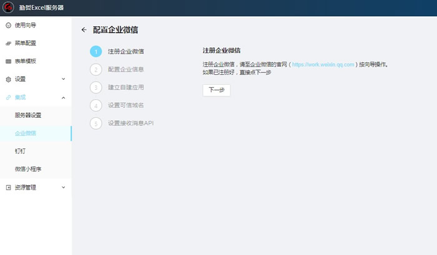The height and width of the screenshot is (255, 437).
Task: Open the work.weixin.qq.com link
Action: point(323,64)
